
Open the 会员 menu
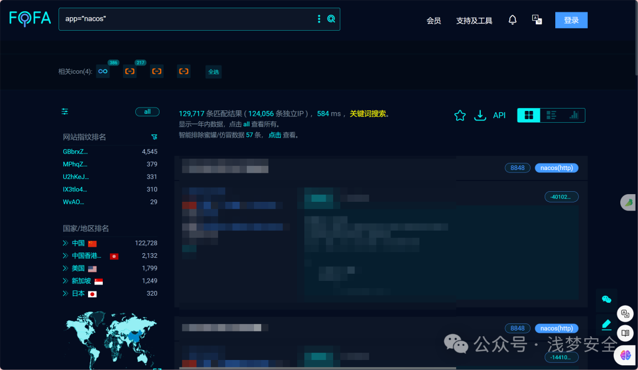(434, 20)
